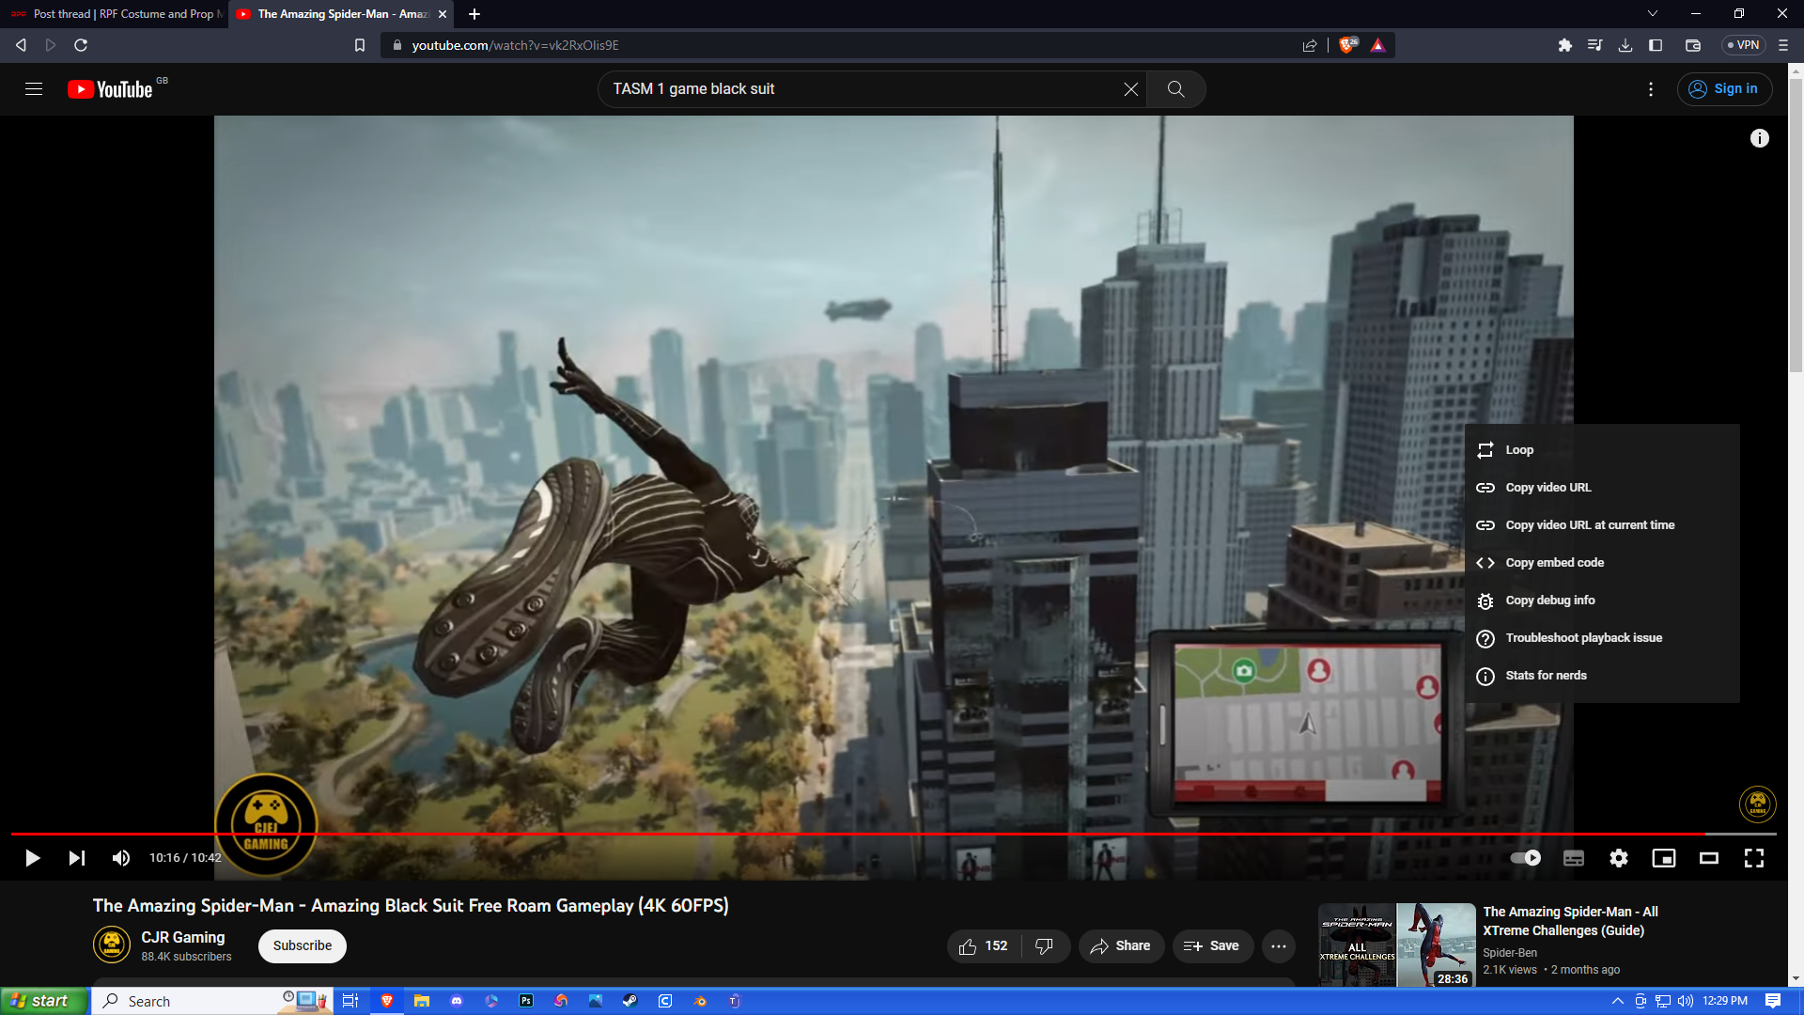The height and width of the screenshot is (1015, 1804).
Task: Go back in browser history
Action: click(21, 45)
